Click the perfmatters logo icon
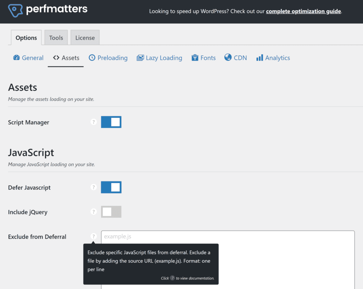363x289 pixels. click(15, 10)
